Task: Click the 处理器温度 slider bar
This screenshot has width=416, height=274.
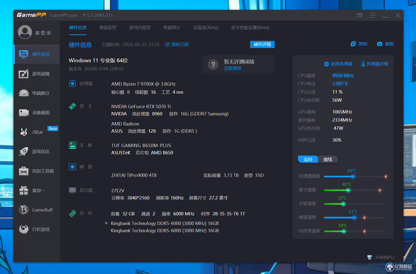Action: coord(355,176)
